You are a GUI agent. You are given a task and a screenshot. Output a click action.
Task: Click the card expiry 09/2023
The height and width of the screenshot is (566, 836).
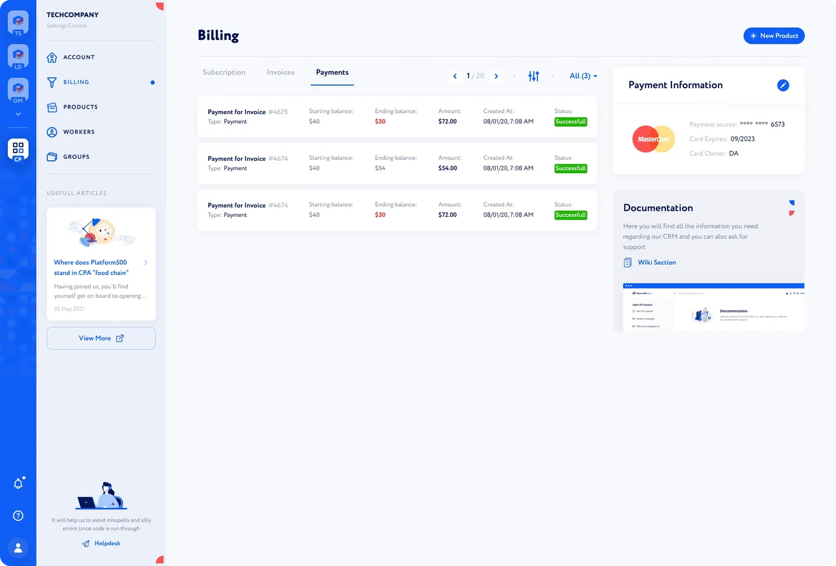coord(742,139)
